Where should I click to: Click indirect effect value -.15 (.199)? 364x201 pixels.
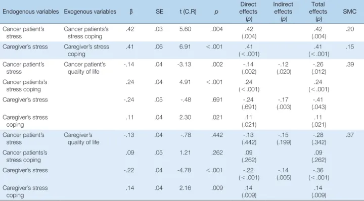(284, 138)
